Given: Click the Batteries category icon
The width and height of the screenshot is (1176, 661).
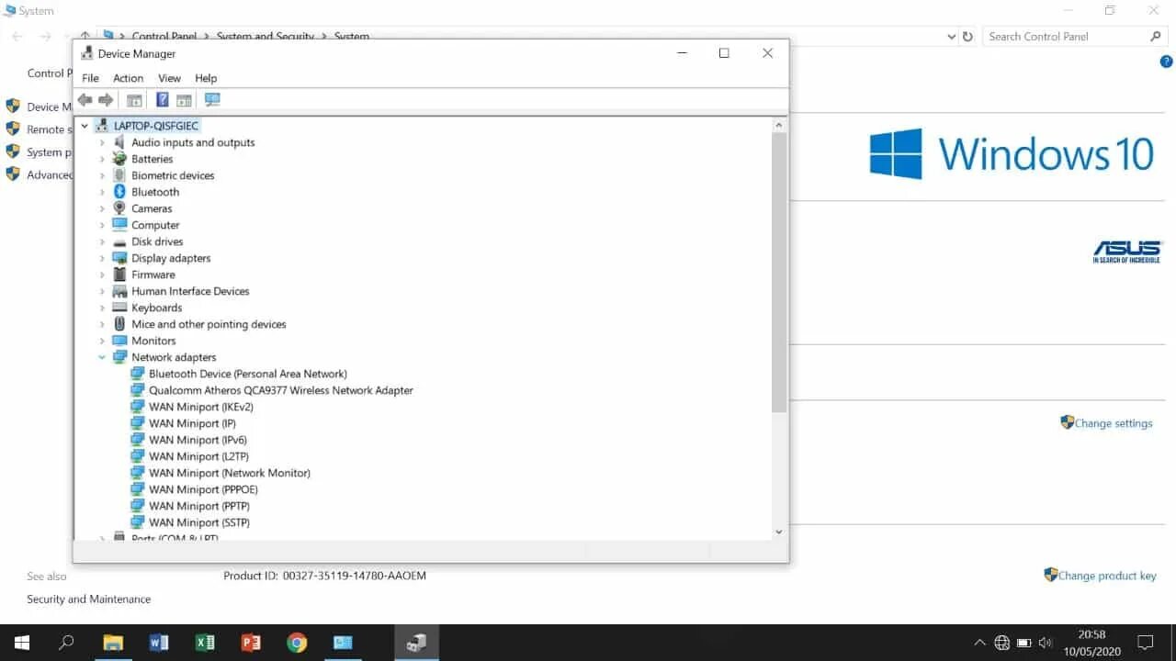Looking at the screenshot, I should (x=119, y=159).
